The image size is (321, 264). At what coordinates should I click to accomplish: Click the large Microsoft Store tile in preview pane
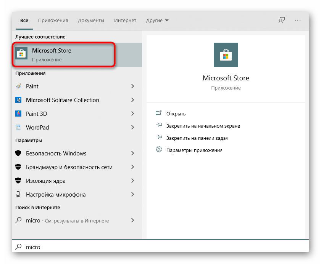coord(226,55)
